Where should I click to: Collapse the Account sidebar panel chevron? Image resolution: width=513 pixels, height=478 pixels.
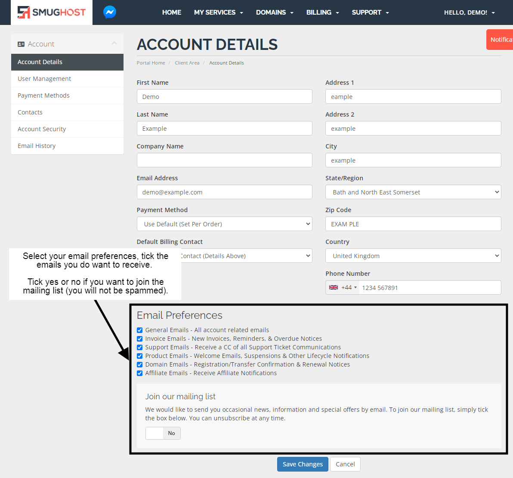click(114, 43)
